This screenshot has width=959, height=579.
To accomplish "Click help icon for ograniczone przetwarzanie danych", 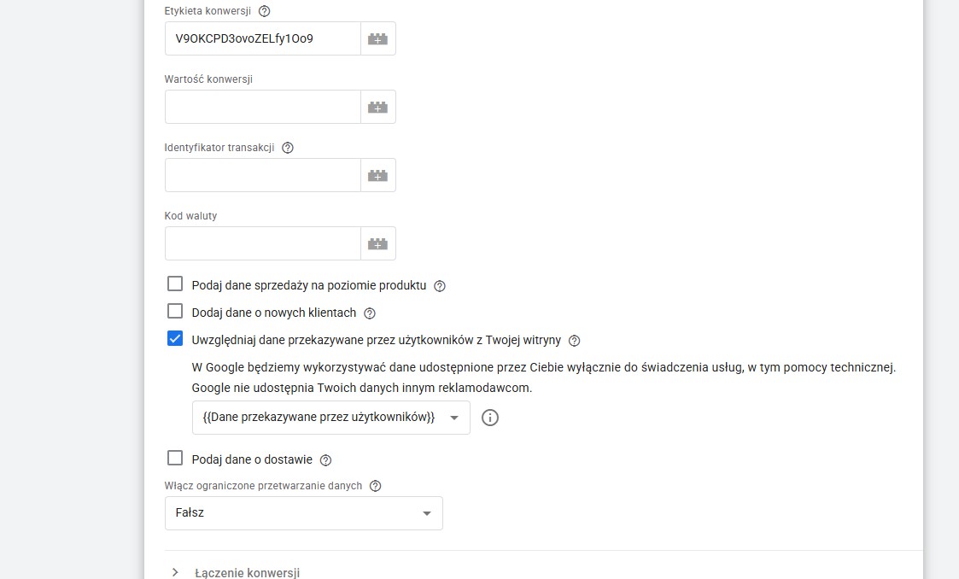I will (375, 486).
